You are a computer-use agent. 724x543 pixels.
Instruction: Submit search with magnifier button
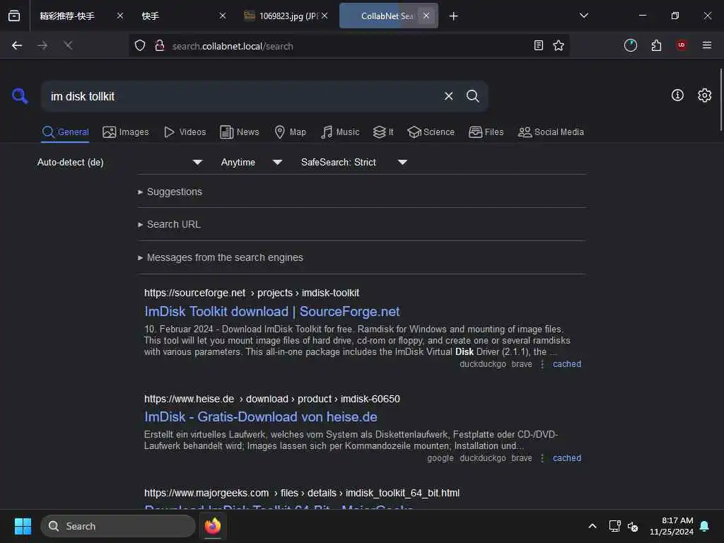pos(472,96)
